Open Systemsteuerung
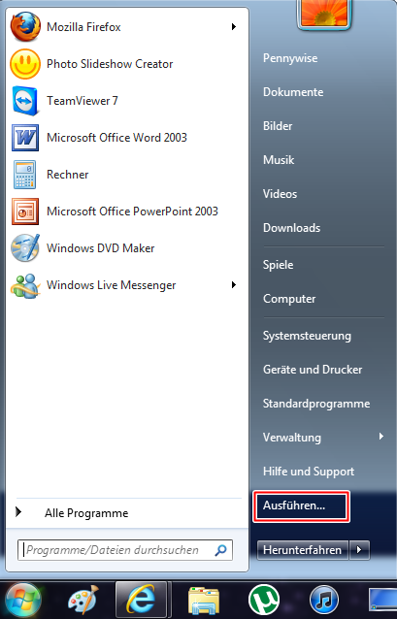Viewport: 397px width, 619px height. 307,336
